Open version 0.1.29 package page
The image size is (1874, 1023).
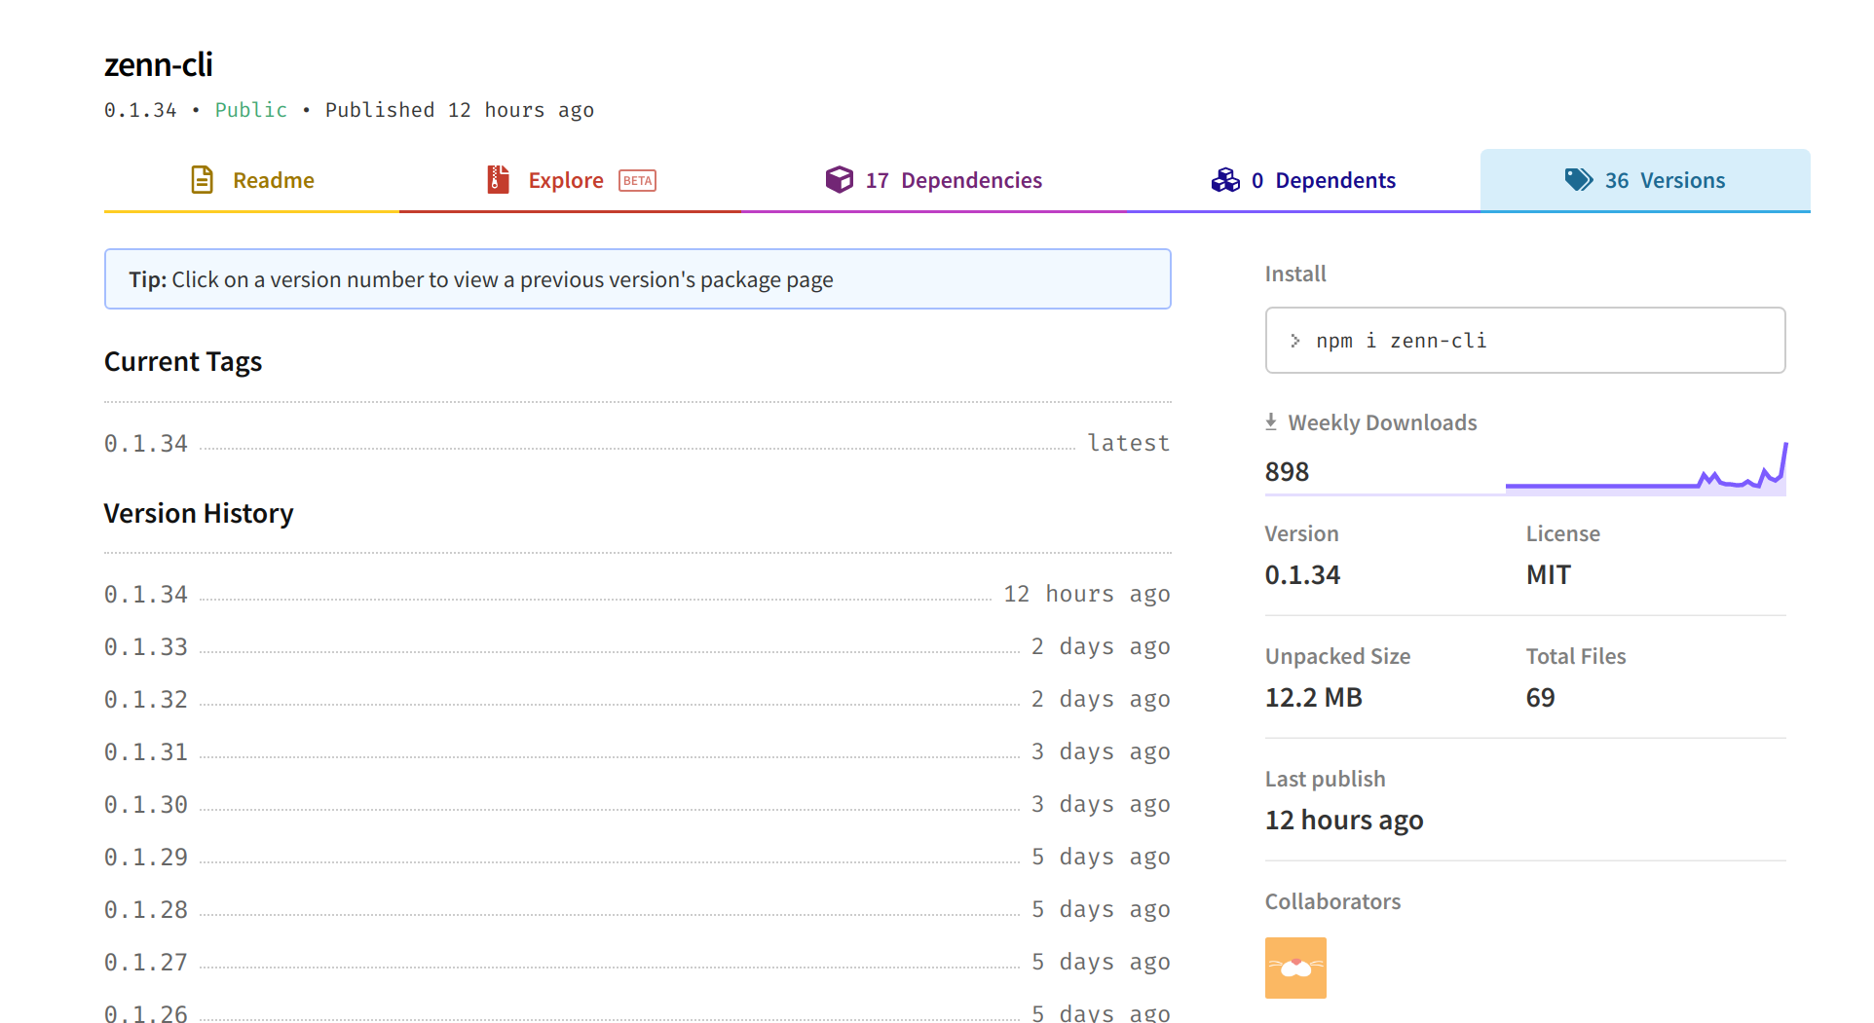(146, 858)
